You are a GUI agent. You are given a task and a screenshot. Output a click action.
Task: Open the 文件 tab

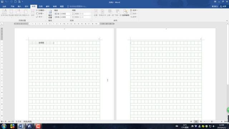(4, 6)
